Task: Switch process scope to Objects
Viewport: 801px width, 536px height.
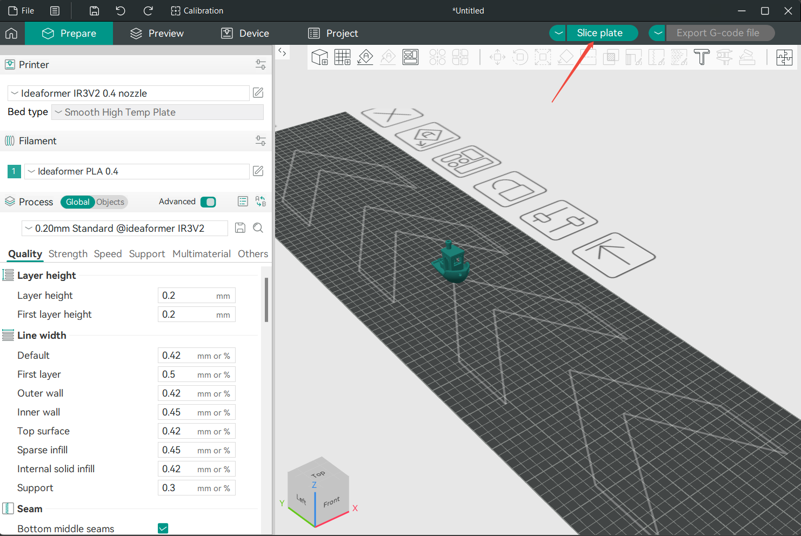Action: tap(110, 202)
